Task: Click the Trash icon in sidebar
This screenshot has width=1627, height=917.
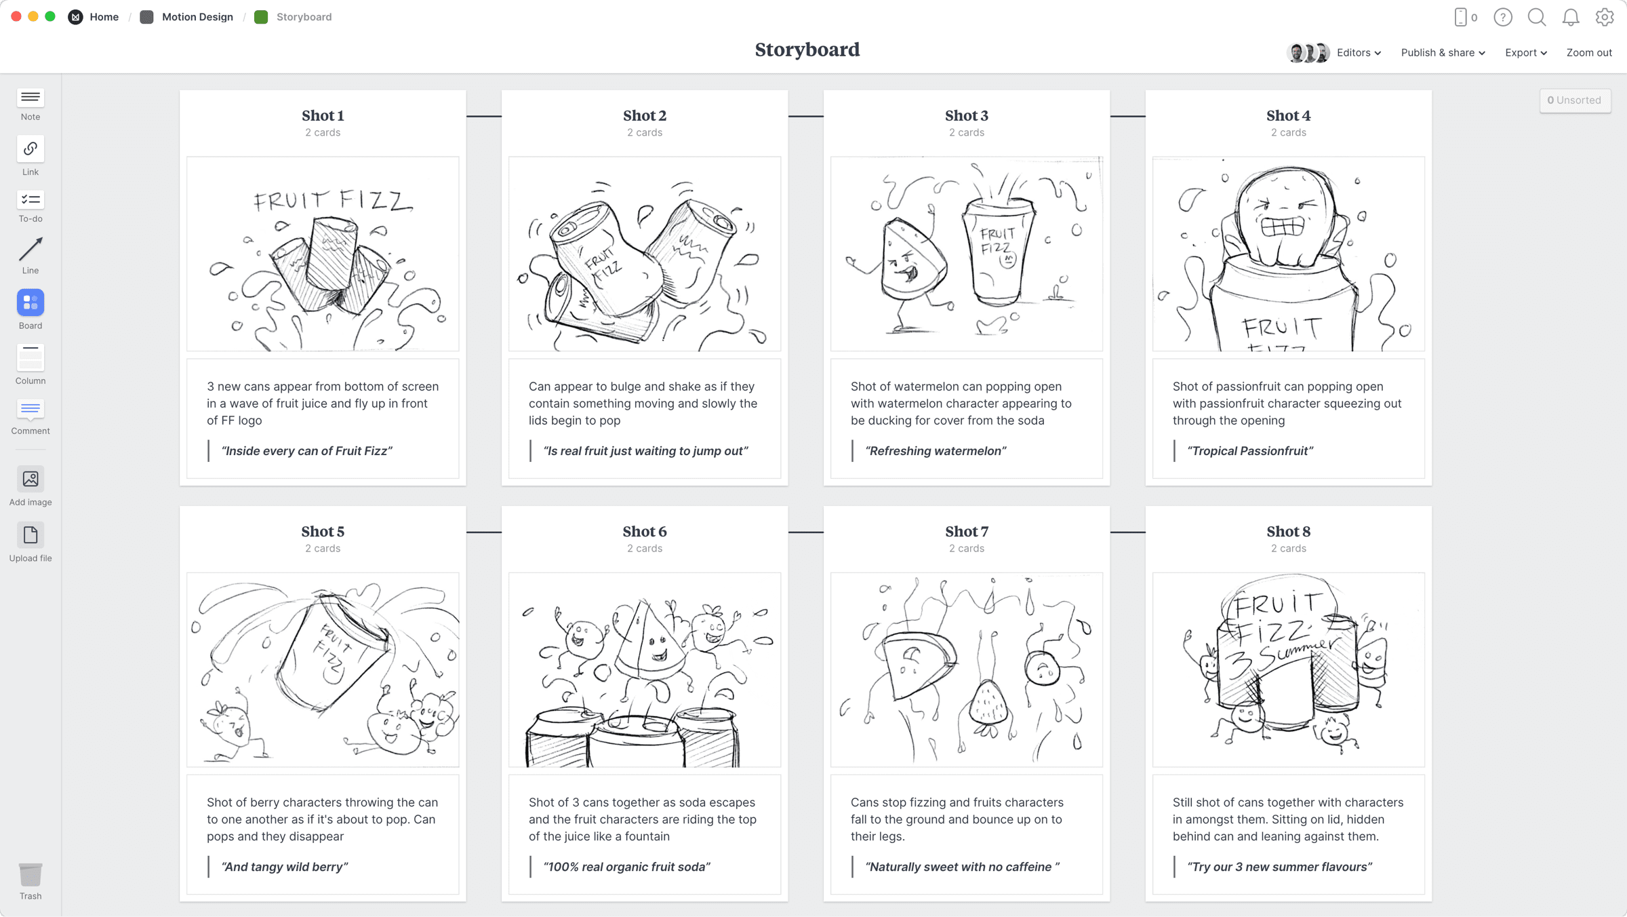Action: [31, 874]
